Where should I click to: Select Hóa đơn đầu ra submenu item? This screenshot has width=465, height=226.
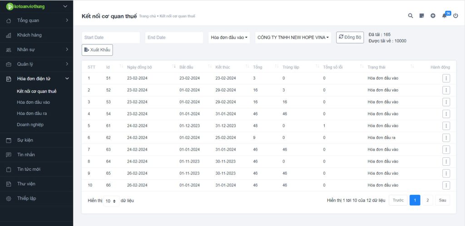point(32,113)
